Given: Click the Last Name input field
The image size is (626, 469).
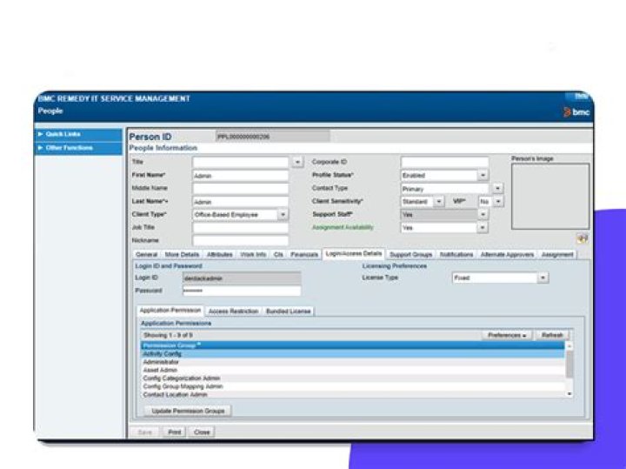Looking at the screenshot, I should (240, 202).
